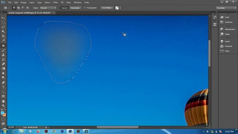Select the Pen tool
The image size is (238, 134).
click(x=3, y=83)
